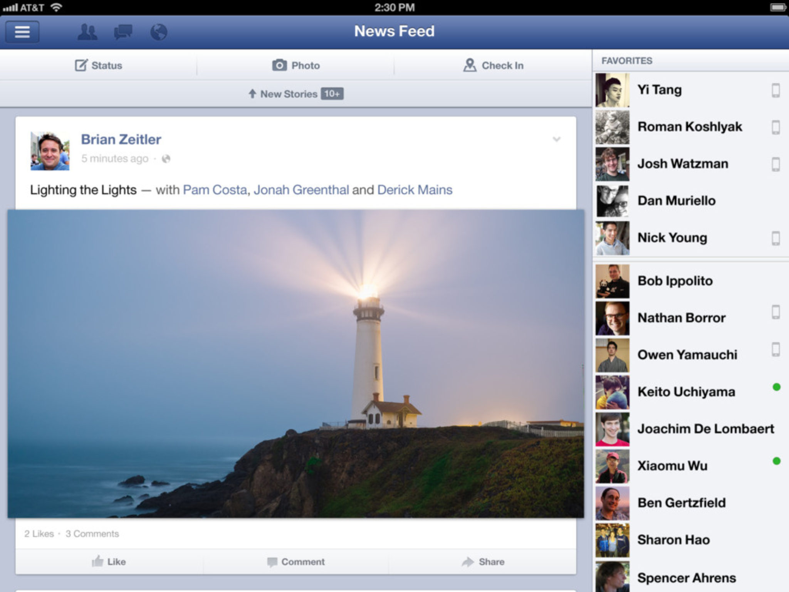
Task: Tap the Photo upload button
Action: [x=296, y=65]
